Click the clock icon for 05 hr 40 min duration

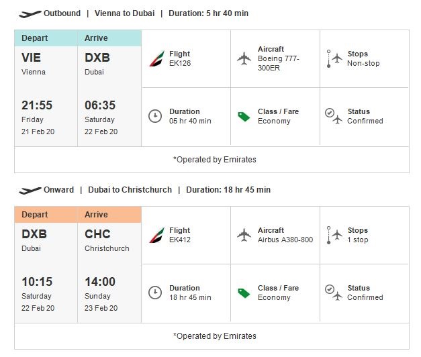coord(155,116)
